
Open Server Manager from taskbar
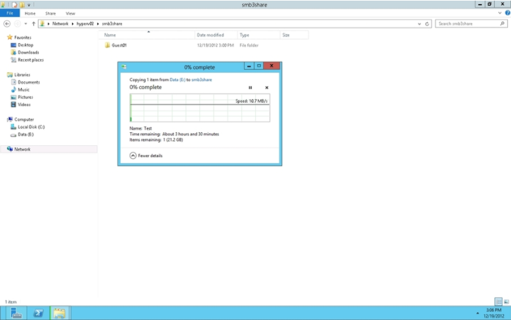16,313
